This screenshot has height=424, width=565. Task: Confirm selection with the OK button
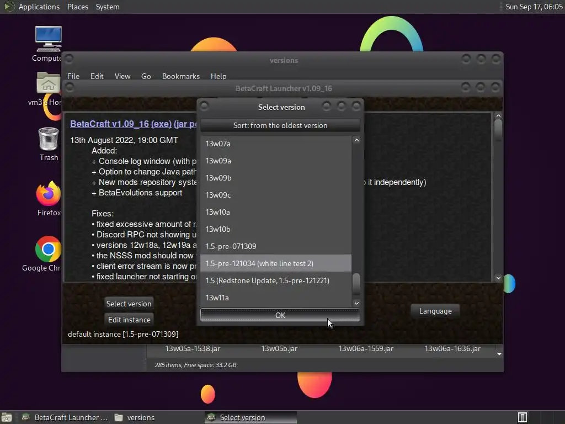[x=280, y=315]
